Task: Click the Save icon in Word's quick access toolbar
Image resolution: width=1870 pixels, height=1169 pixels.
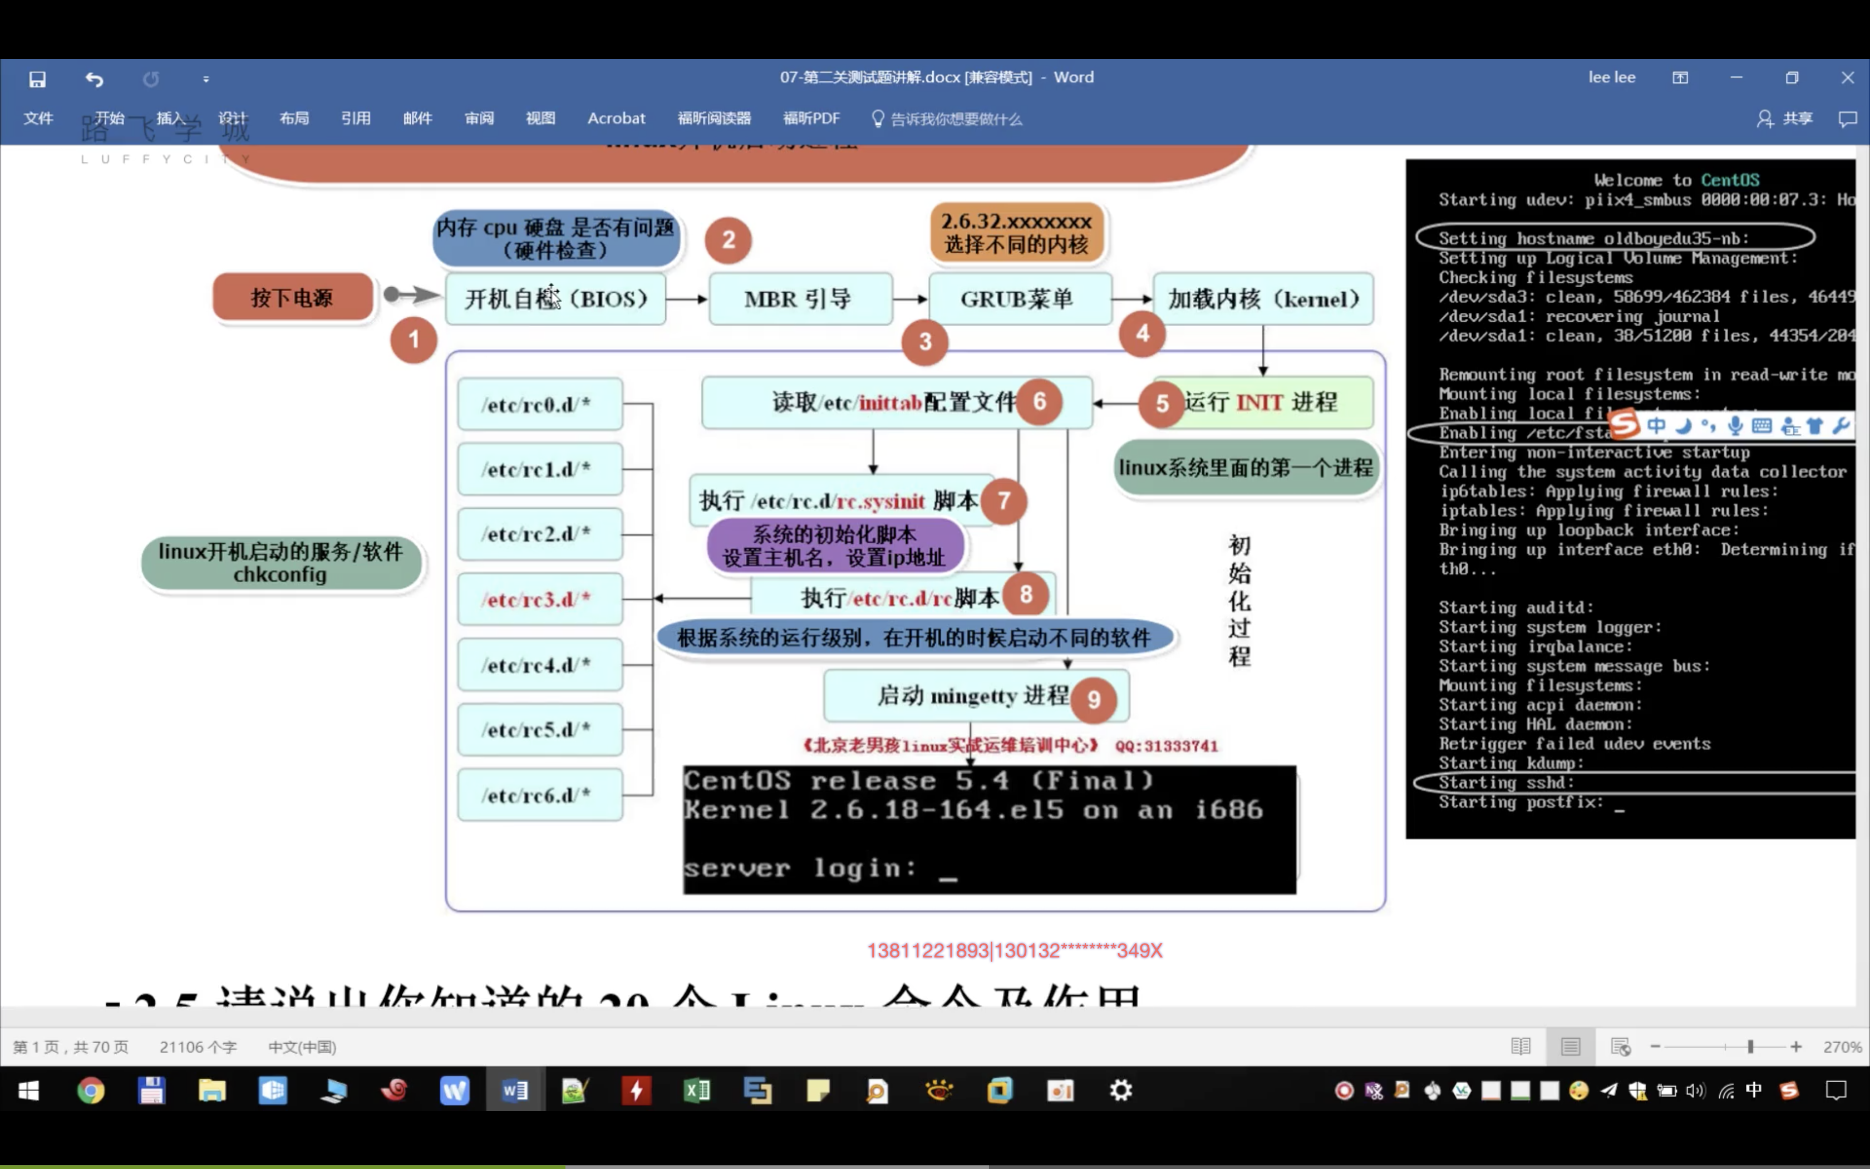Action: (37, 79)
